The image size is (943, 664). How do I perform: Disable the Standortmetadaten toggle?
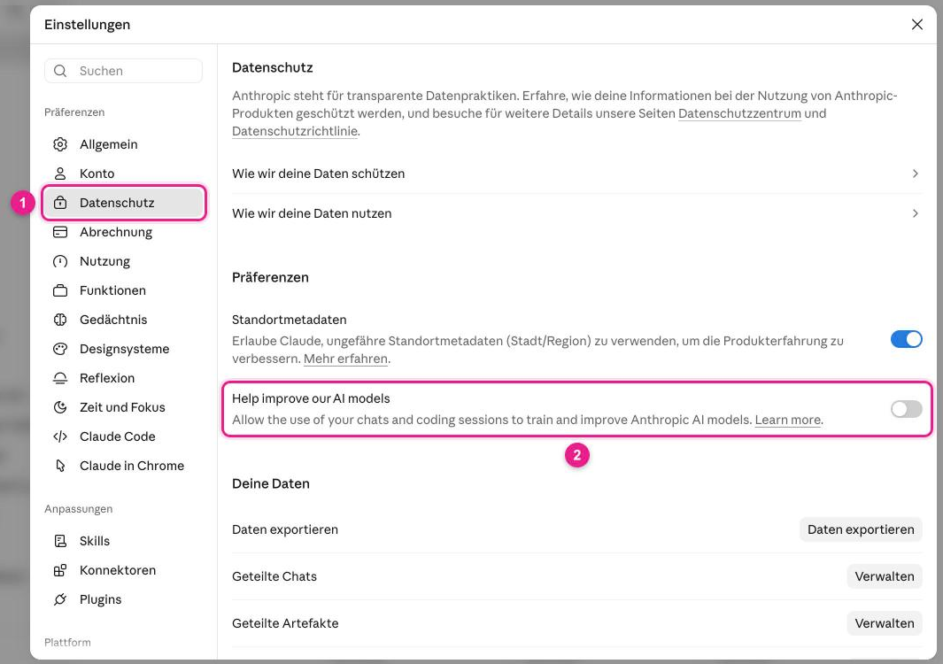point(907,339)
